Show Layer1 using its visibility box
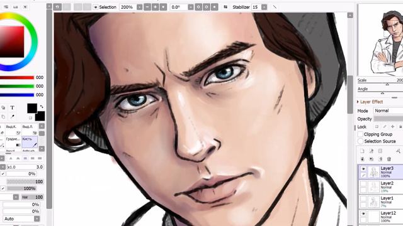 pos(363,198)
